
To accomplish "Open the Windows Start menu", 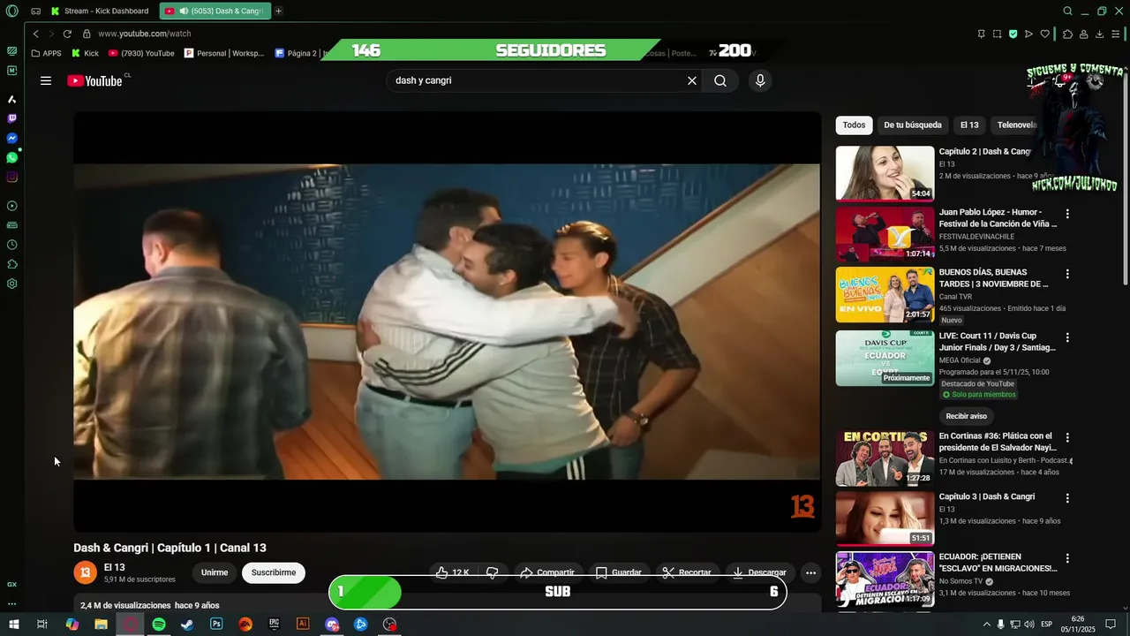I will [13, 624].
